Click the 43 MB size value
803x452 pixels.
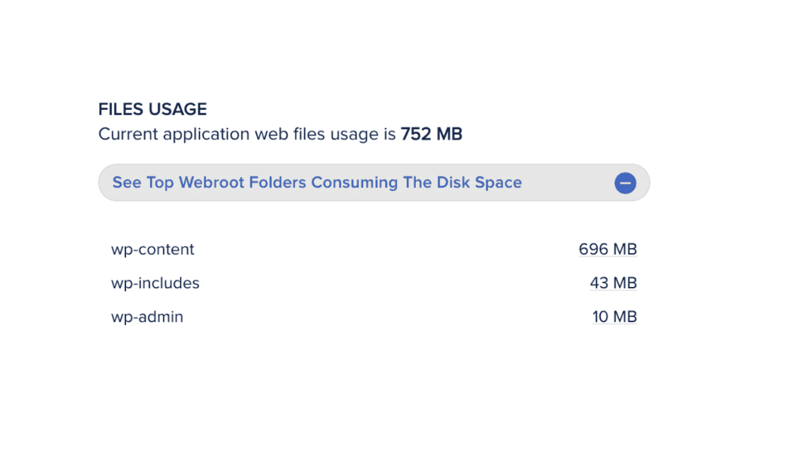tap(613, 283)
